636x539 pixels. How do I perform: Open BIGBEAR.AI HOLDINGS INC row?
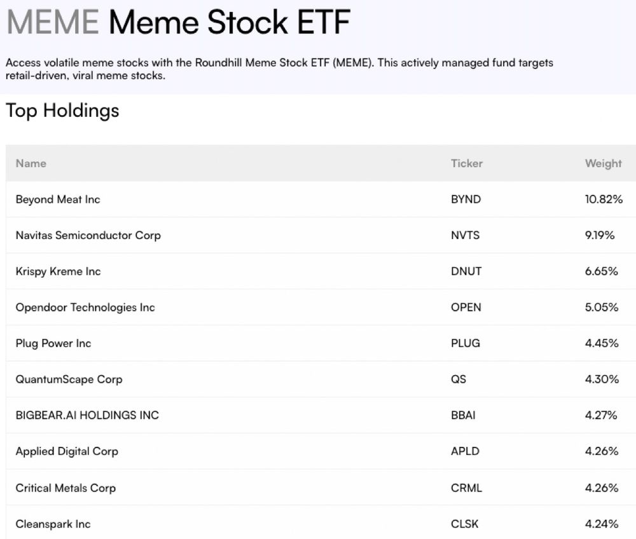click(x=87, y=416)
